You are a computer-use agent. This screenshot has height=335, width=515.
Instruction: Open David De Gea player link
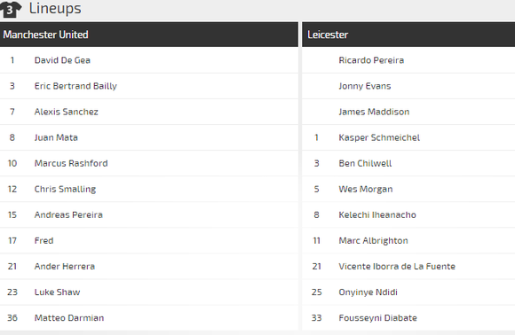(x=62, y=60)
